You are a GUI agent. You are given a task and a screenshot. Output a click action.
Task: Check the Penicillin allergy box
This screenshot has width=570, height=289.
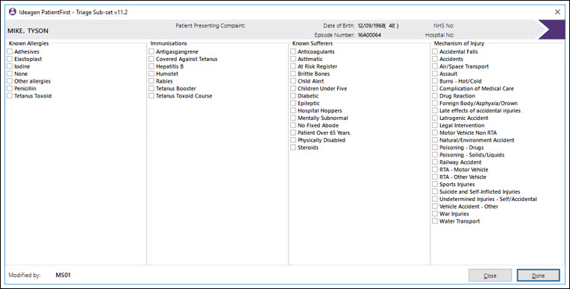tap(10, 88)
